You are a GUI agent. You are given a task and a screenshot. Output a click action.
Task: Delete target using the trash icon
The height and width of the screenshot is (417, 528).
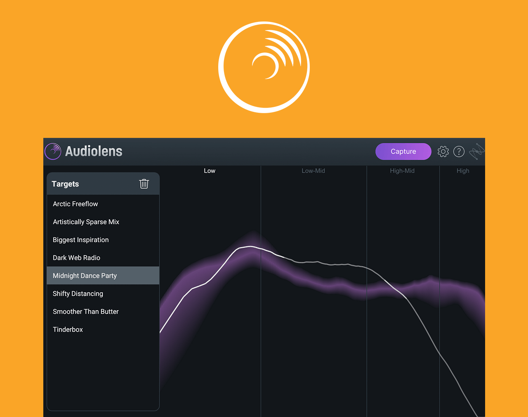(144, 184)
